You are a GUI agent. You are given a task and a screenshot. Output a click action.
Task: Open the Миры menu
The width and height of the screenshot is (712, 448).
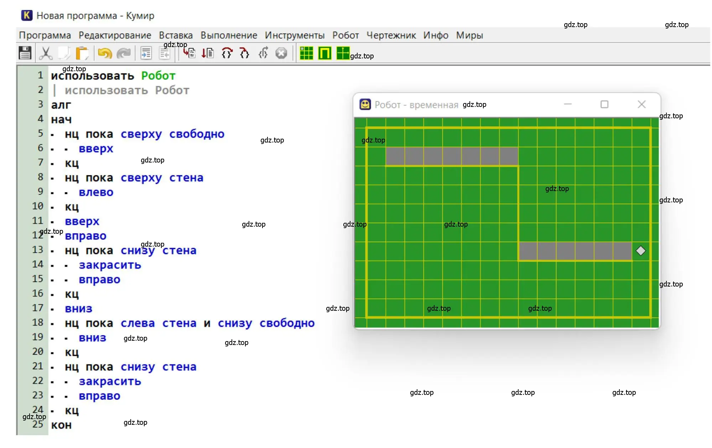click(469, 35)
